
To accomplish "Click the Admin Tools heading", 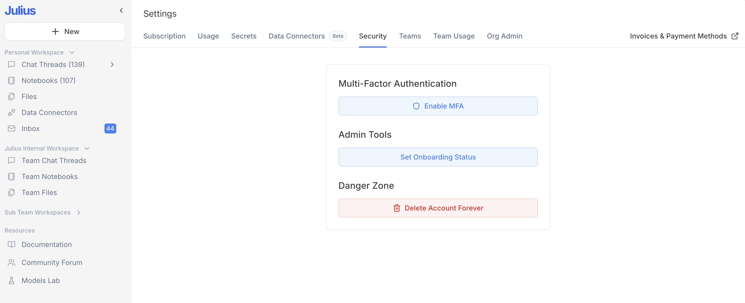I will [x=365, y=135].
